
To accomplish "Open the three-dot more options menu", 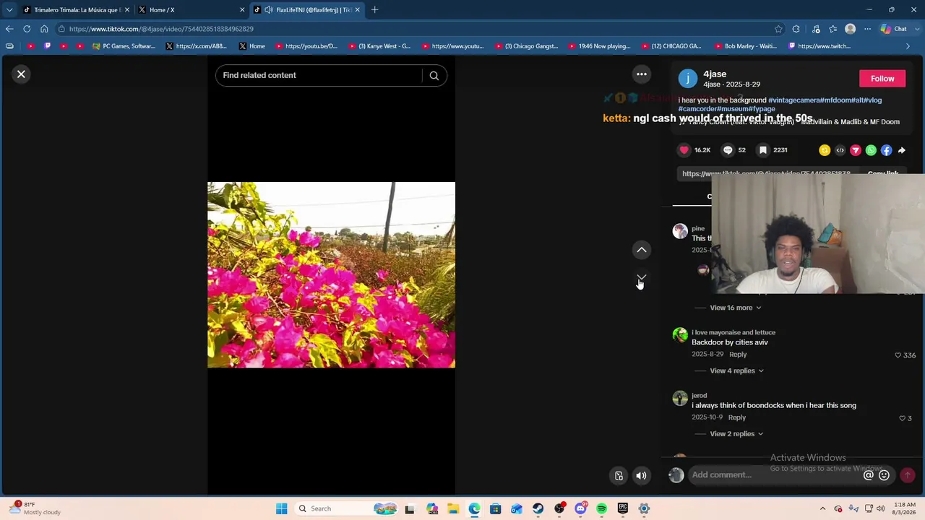I will pos(641,74).
